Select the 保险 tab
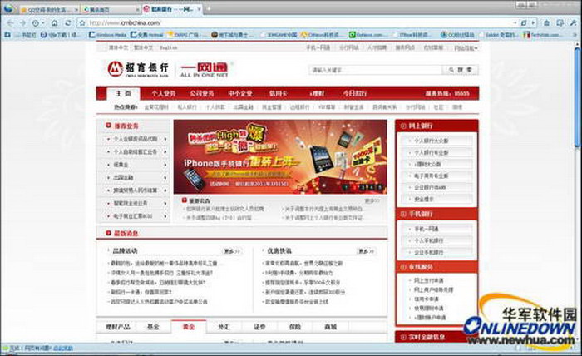Screen dimensions: 582x356 click(294, 327)
